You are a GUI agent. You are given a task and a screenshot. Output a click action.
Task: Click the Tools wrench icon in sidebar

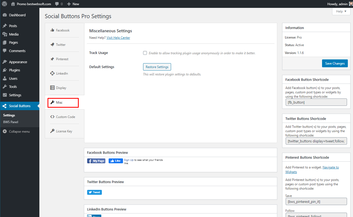tap(5, 87)
